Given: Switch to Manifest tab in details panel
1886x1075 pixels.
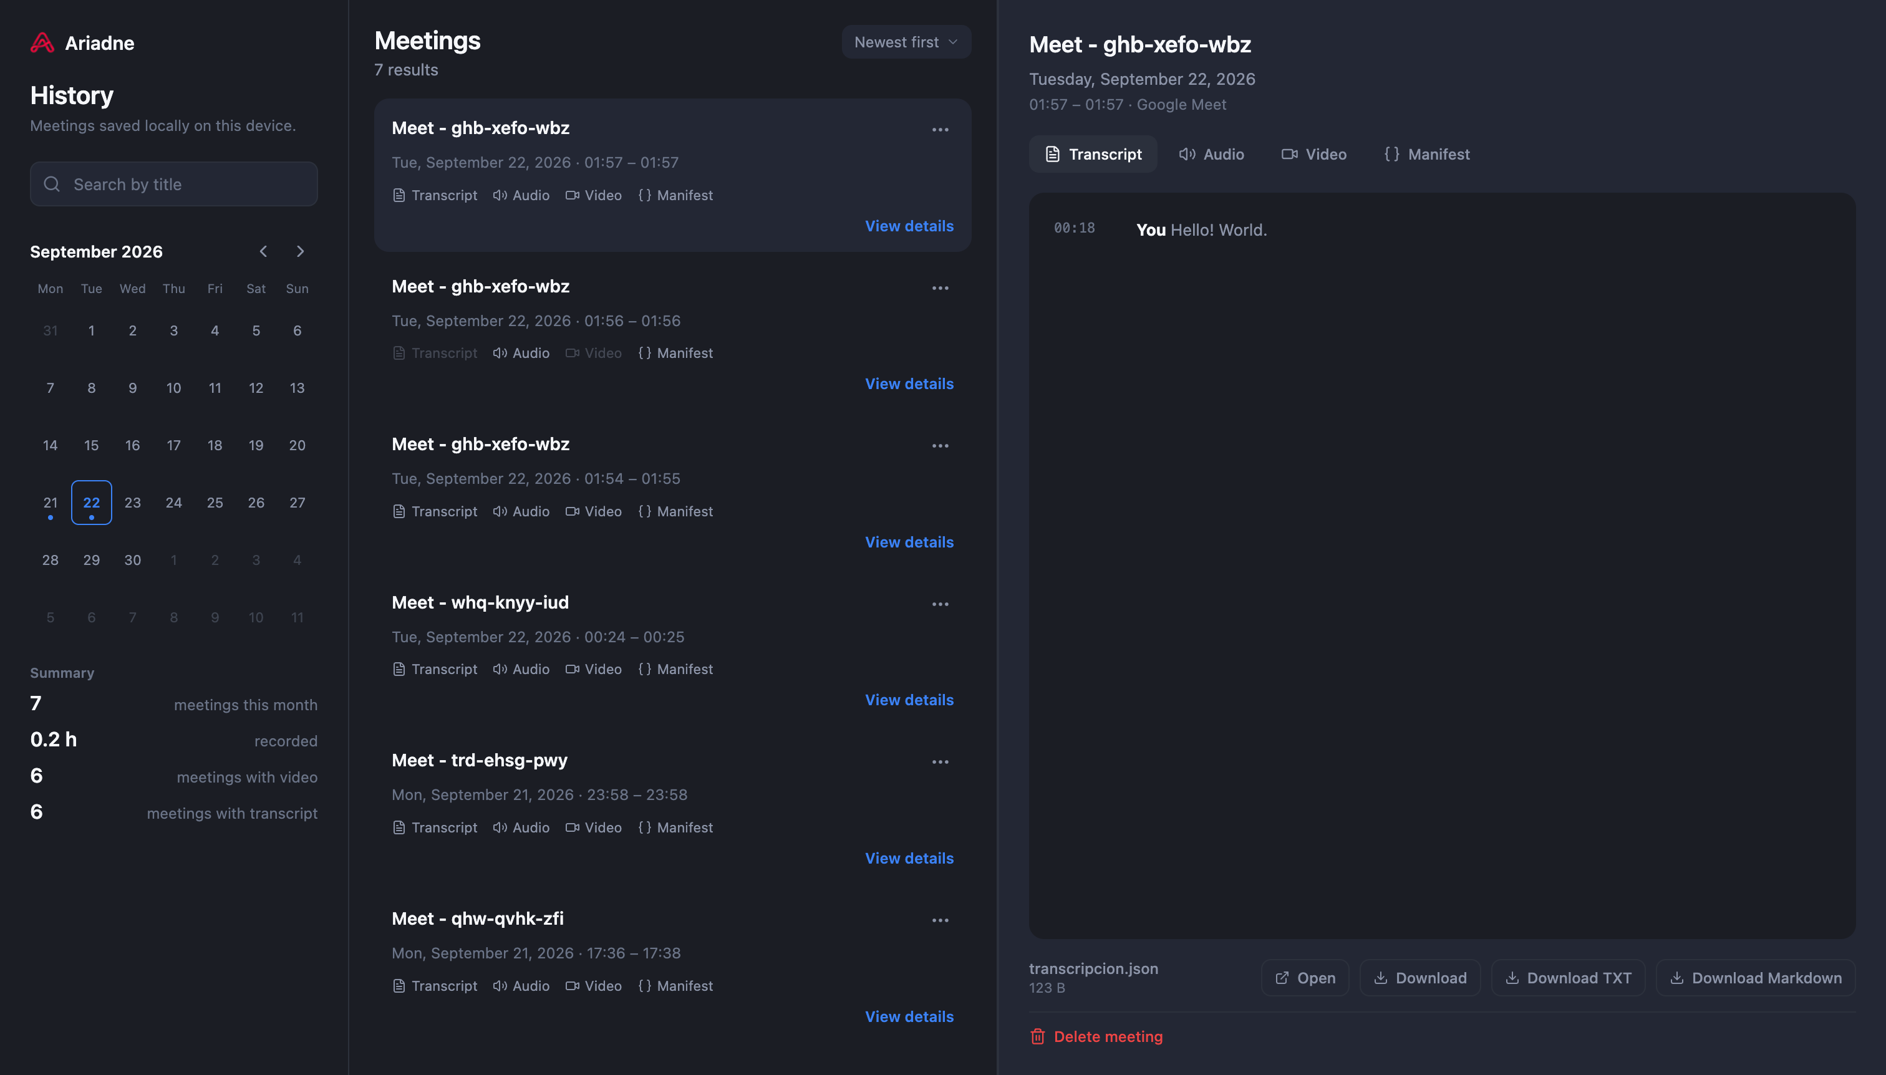Looking at the screenshot, I should click(1427, 154).
